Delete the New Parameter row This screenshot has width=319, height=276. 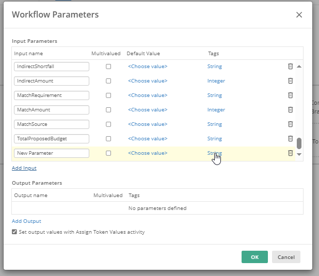click(290, 153)
